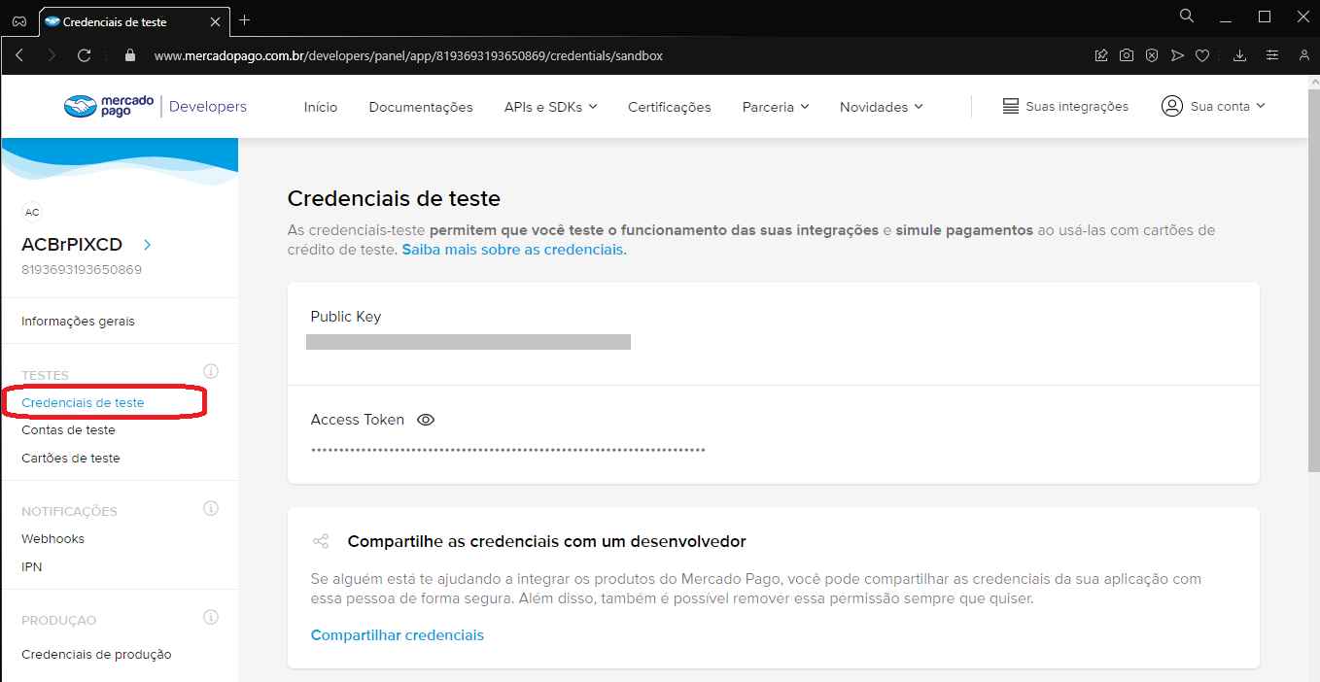Click the Credenciais de teste page heading
This screenshot has width=1320, height=682.
(x=394, y=198)
